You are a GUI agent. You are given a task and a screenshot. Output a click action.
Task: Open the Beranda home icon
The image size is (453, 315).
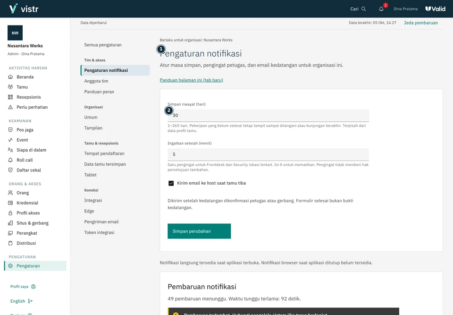pyautogui.click(x=10, y=77)
